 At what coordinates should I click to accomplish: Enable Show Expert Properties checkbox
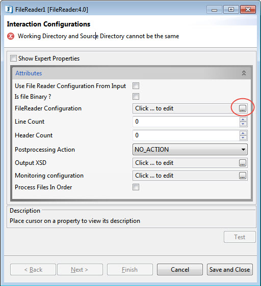[x=13, y=59]
